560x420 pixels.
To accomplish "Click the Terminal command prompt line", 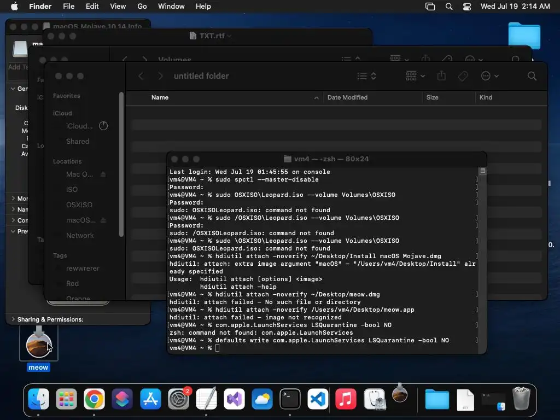I will pyautogui.click(x=323, y=348).
